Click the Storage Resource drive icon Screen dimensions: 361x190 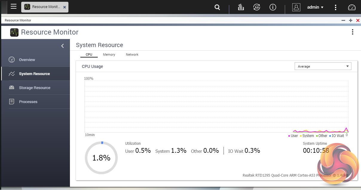click(12, 88)
